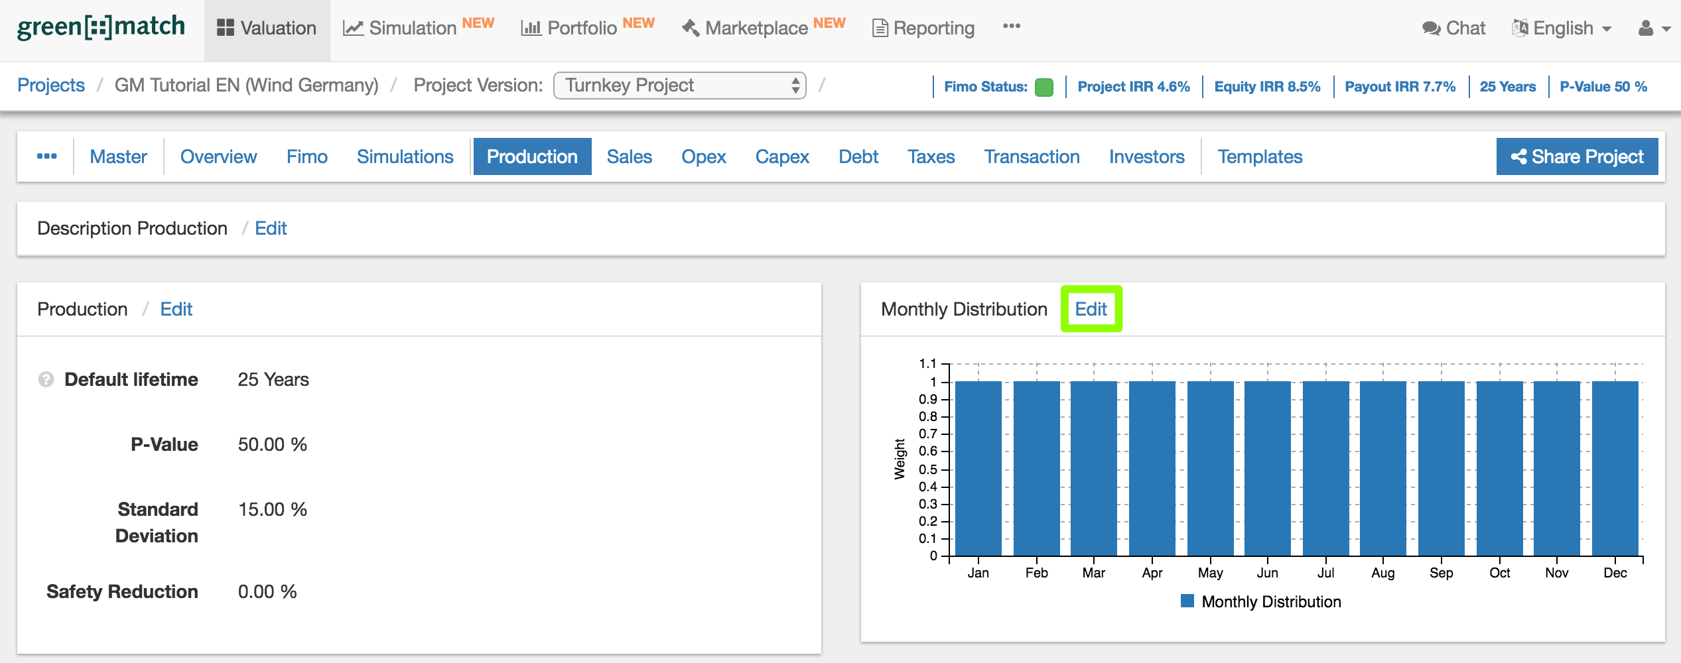Click the greenmatch logo

pyautogui.click(x=101, y=27)
